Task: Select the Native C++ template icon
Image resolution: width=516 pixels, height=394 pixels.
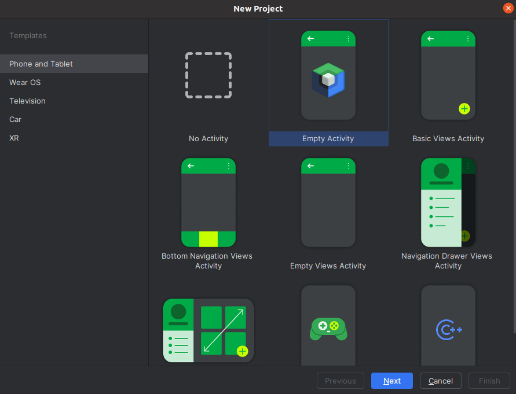Action: pos(448,329)
